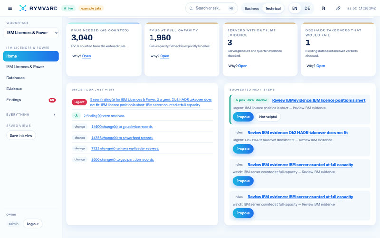
Task: Open the IBM Licences & Power workspace dropdown
Action: coord(31,33)
